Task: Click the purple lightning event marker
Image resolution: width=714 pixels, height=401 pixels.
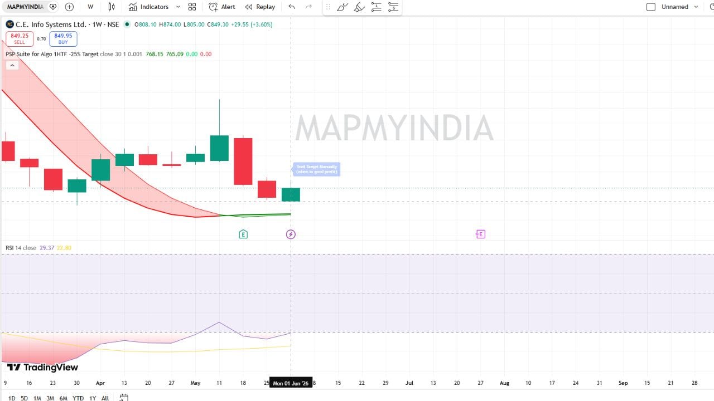Action: (x=291, y=234)
